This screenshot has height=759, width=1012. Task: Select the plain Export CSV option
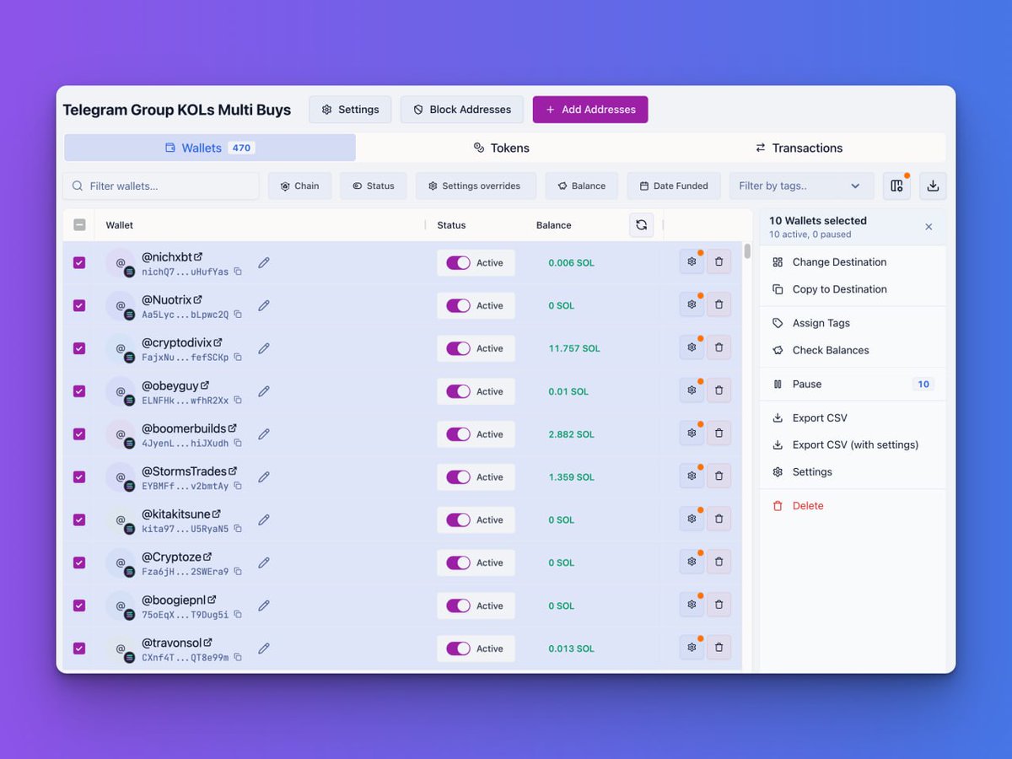click(x=853, y=417)
